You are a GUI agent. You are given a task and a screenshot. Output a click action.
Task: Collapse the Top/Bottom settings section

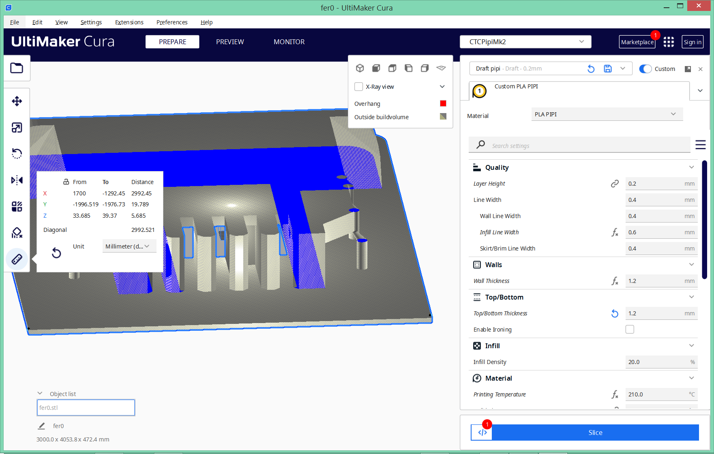tap(691, 297)
